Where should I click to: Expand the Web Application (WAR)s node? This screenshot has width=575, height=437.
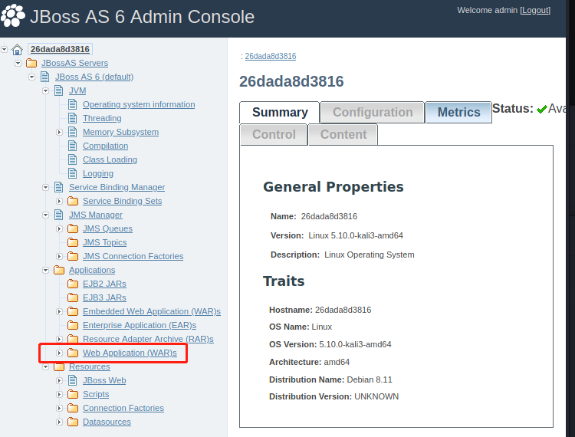[60, 353]
